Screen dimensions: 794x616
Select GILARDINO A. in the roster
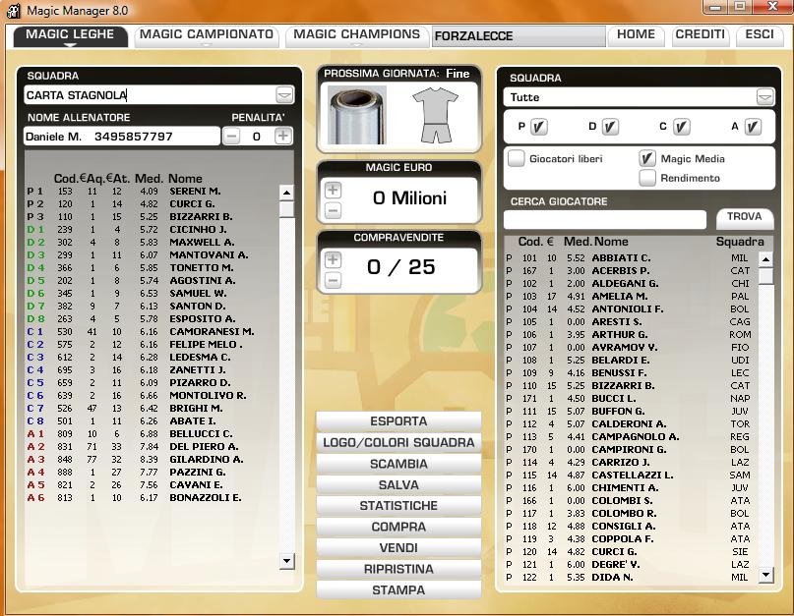pyautogui.click(x=150, y=459)
